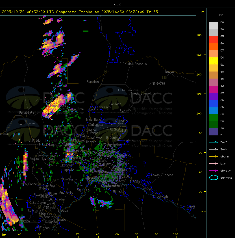The width and height of the screenshot is (235, 238).
Task: Pick the purple swatch between 39 and 36
Action: click(214, 96)
